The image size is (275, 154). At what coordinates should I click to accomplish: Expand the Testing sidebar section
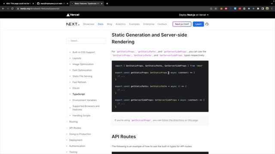click(x=73, y=152)
